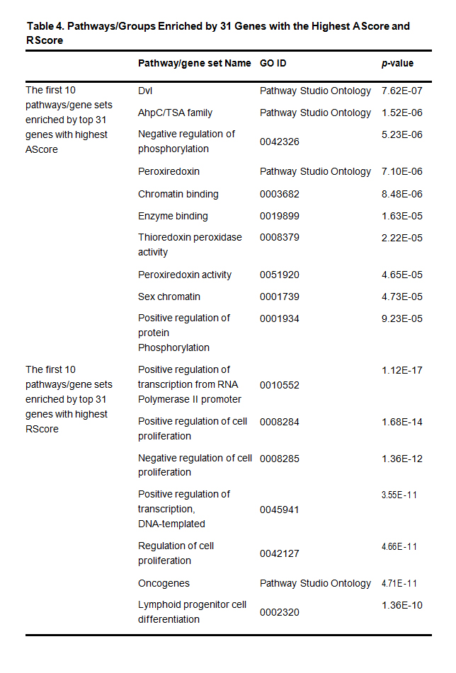
Task: Select the Chromatin binding entry
Action: coord(178,194)
